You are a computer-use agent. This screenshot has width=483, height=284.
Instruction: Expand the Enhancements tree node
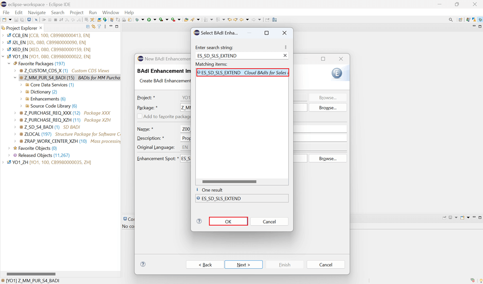click(x=21, y=99)
